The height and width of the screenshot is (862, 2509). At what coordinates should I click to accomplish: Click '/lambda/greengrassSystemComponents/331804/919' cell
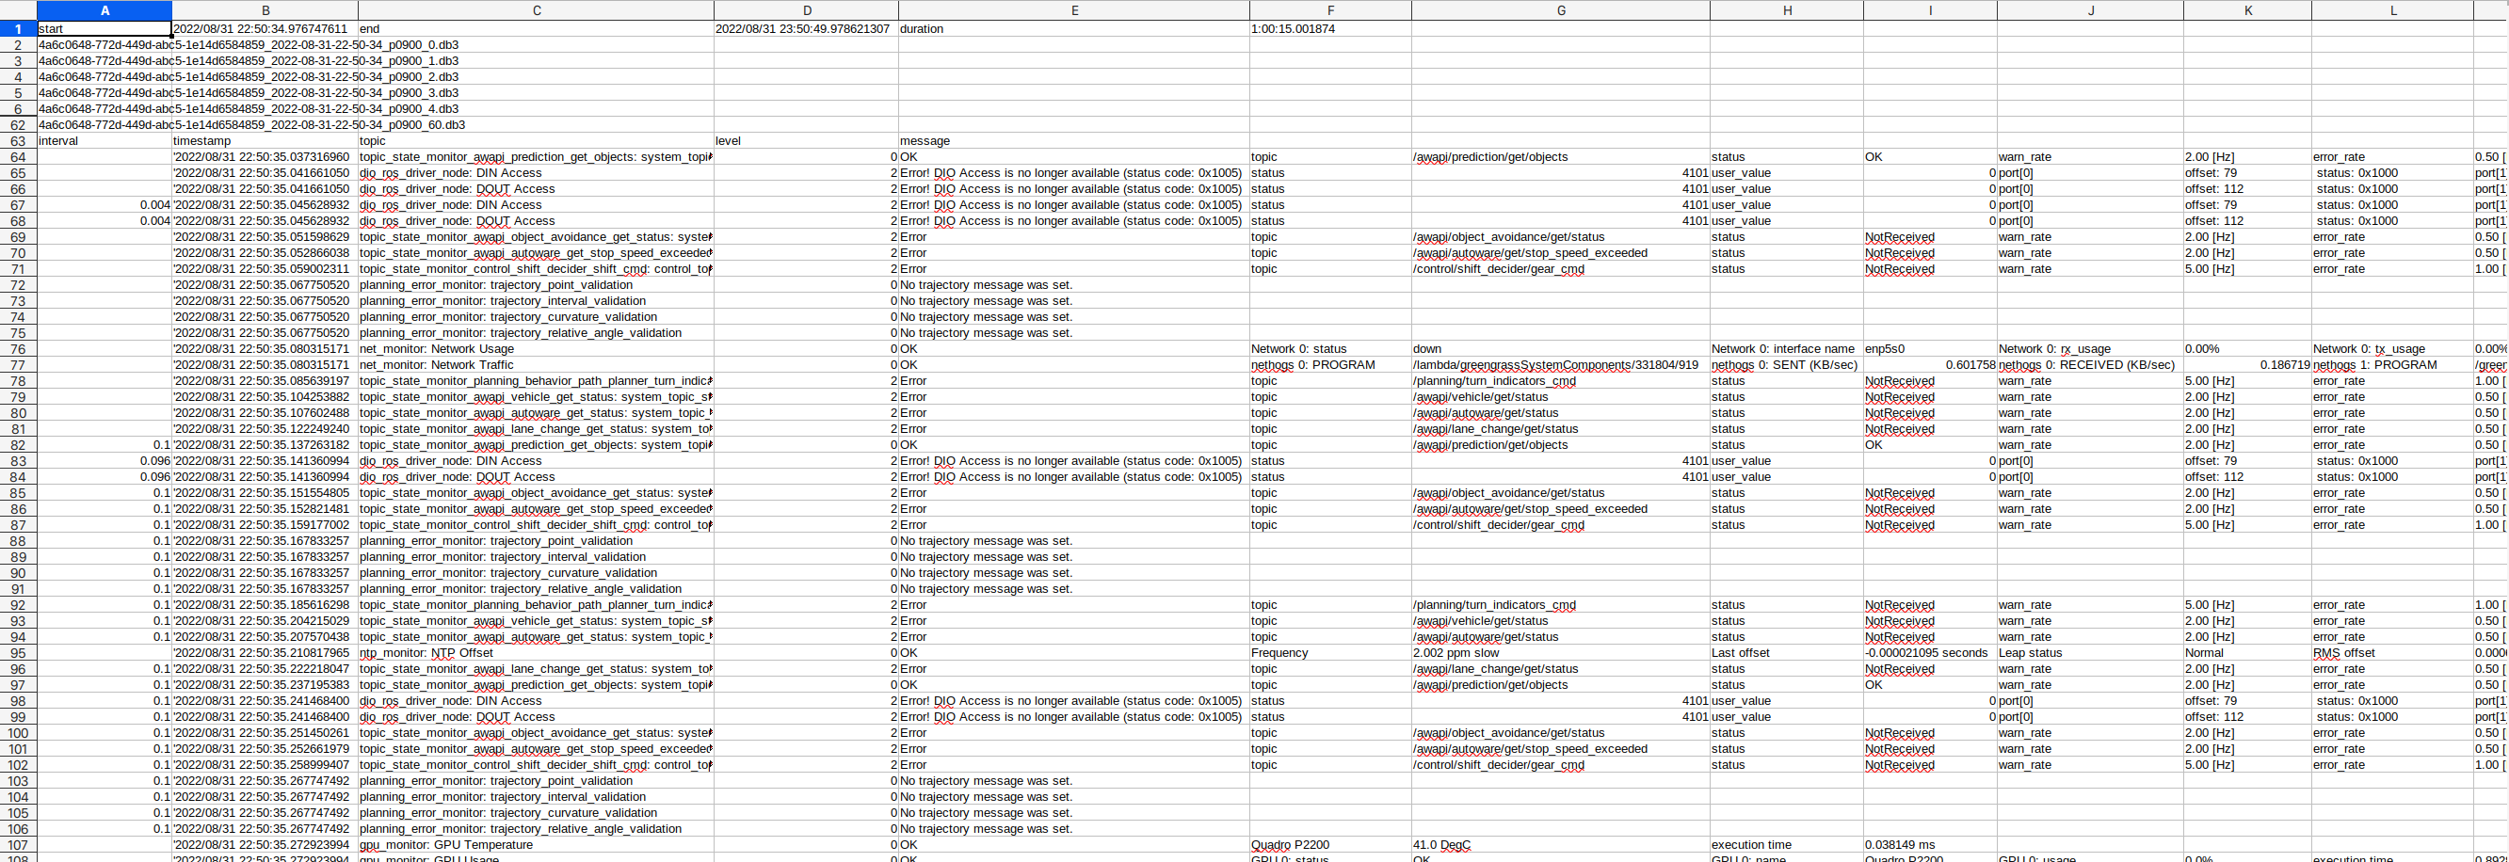1560,365
